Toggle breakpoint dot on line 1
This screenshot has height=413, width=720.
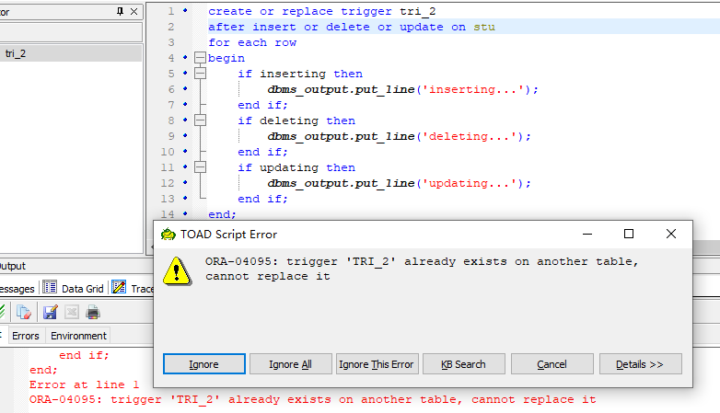click(x=185, y=10)
